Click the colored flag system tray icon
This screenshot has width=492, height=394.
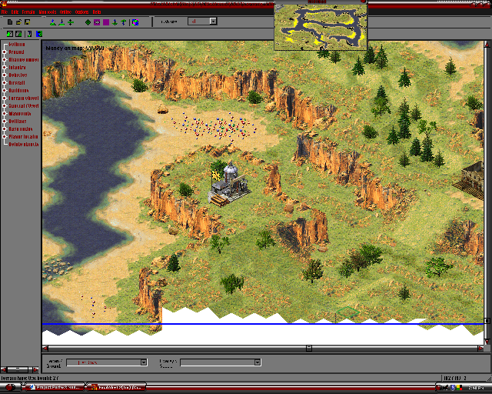coord(459,388)
